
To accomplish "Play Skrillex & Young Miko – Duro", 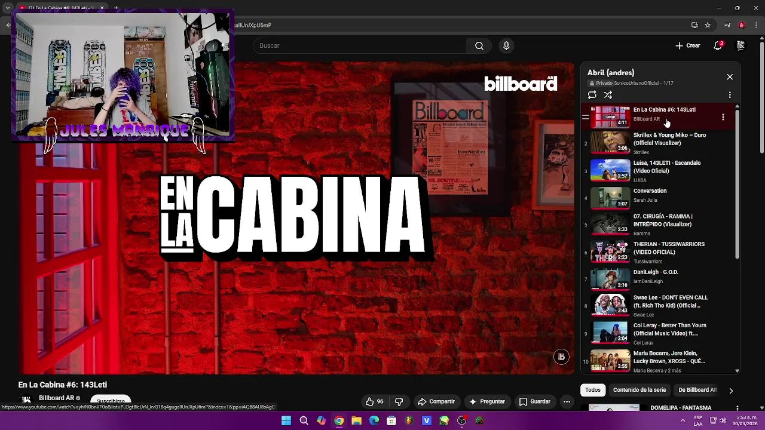I will pyautogui.click(x=657, y=143).
